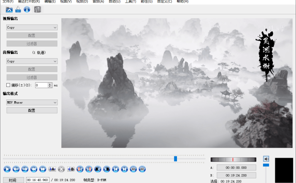
Task: Click marker B time 00:19:24.200
Action: click(236, 175)
